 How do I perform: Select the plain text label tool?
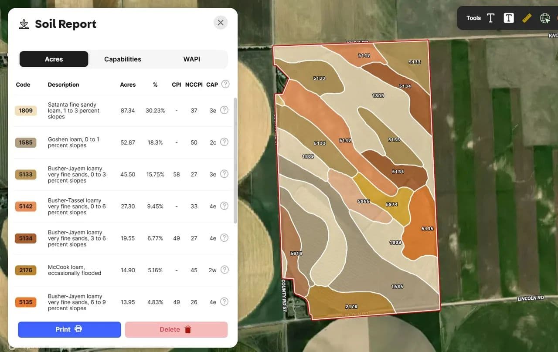pyautogui.click(x=490, y=18)
